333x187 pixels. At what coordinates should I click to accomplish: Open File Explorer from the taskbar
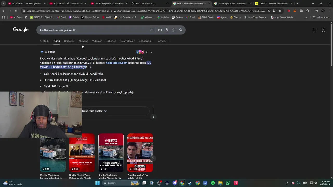(220, 183)
